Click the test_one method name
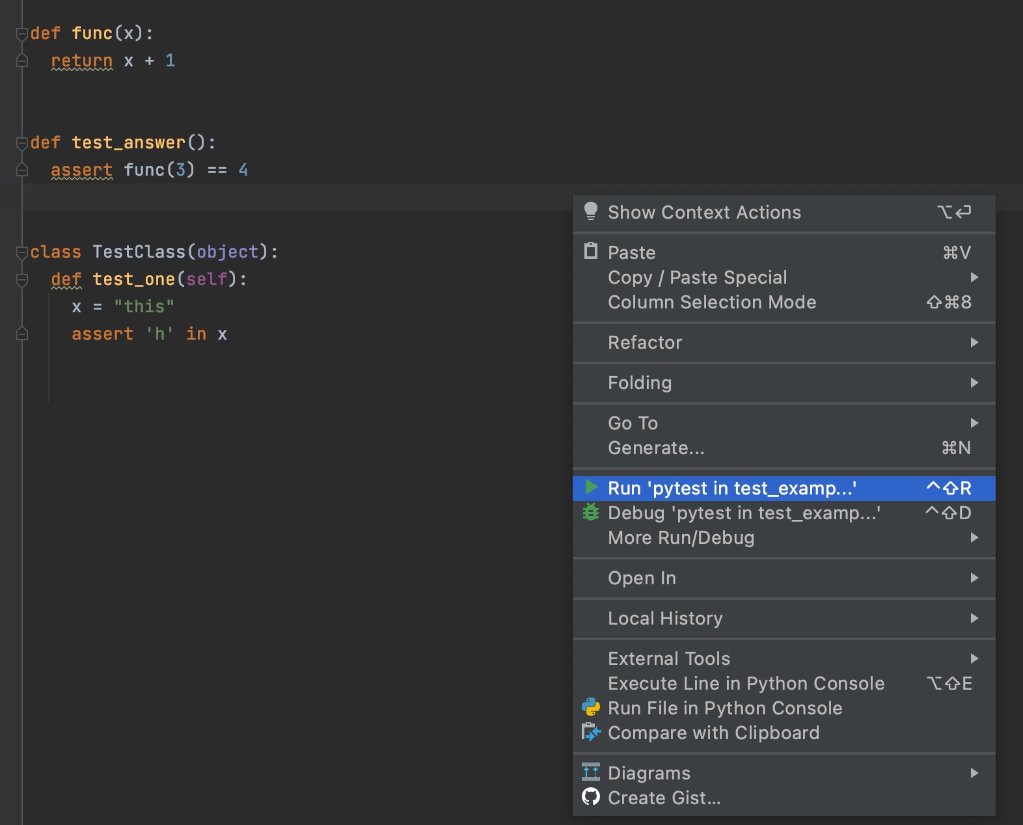Image resolution: width=1023 pixels, height=825 pixels. (x=133, y=279)
